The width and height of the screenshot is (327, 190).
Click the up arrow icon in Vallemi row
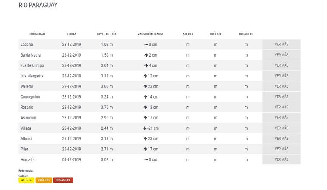(x=145, y=86)
